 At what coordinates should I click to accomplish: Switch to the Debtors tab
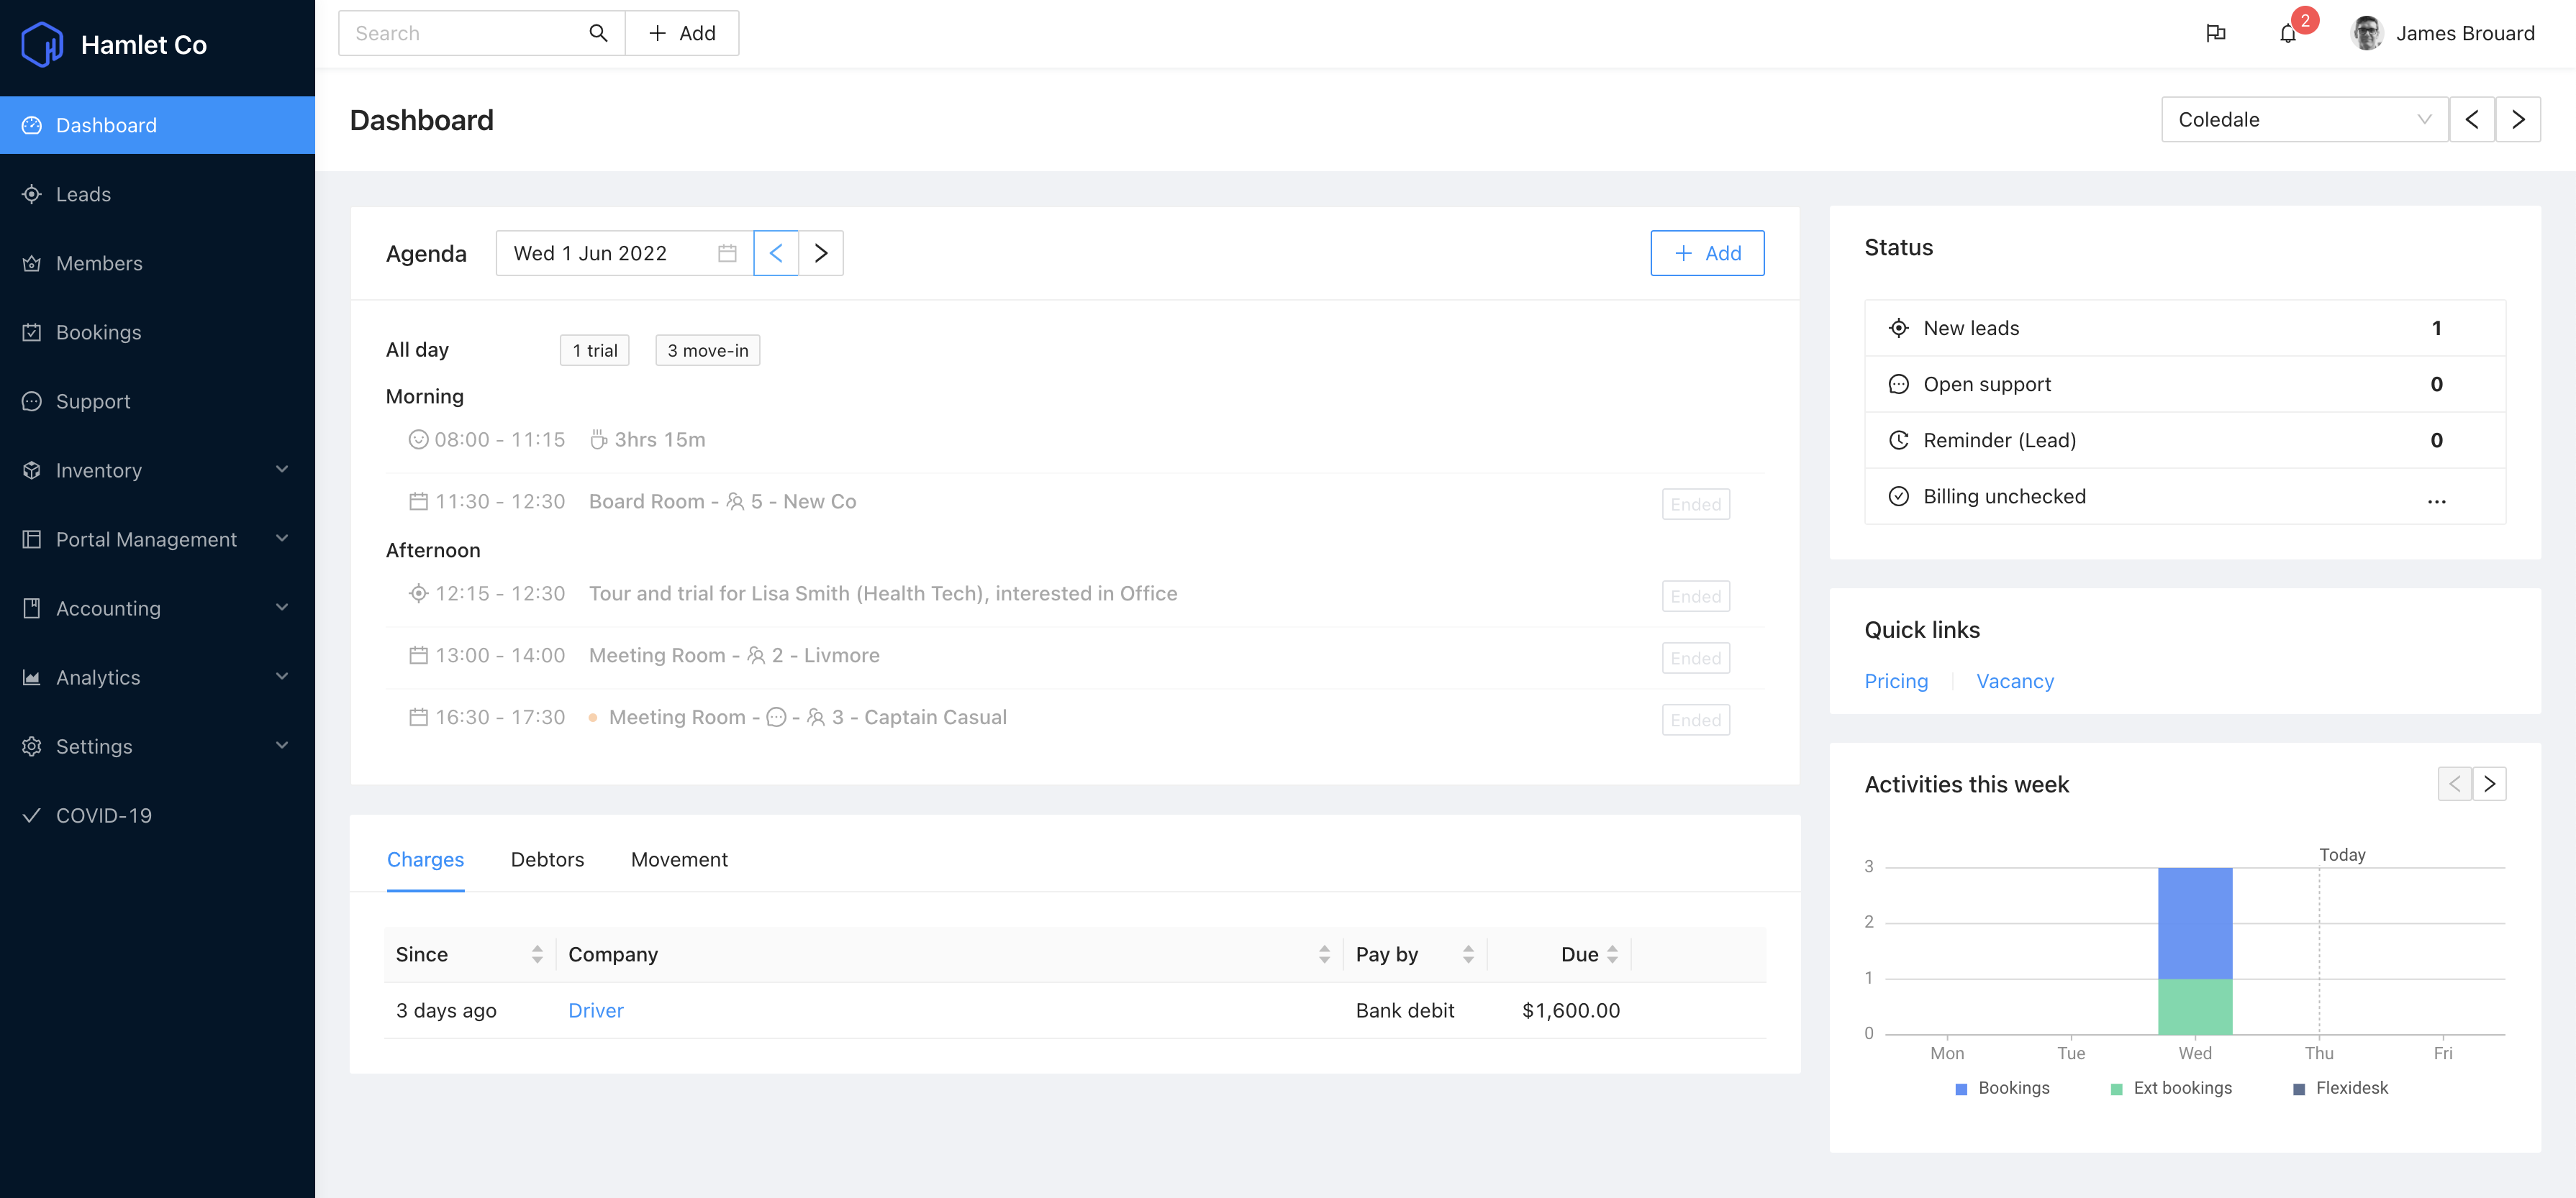pyautogui.click(x=547, y=859)
